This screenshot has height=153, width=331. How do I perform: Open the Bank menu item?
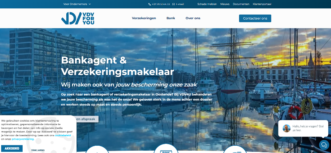tap(171, 18)
